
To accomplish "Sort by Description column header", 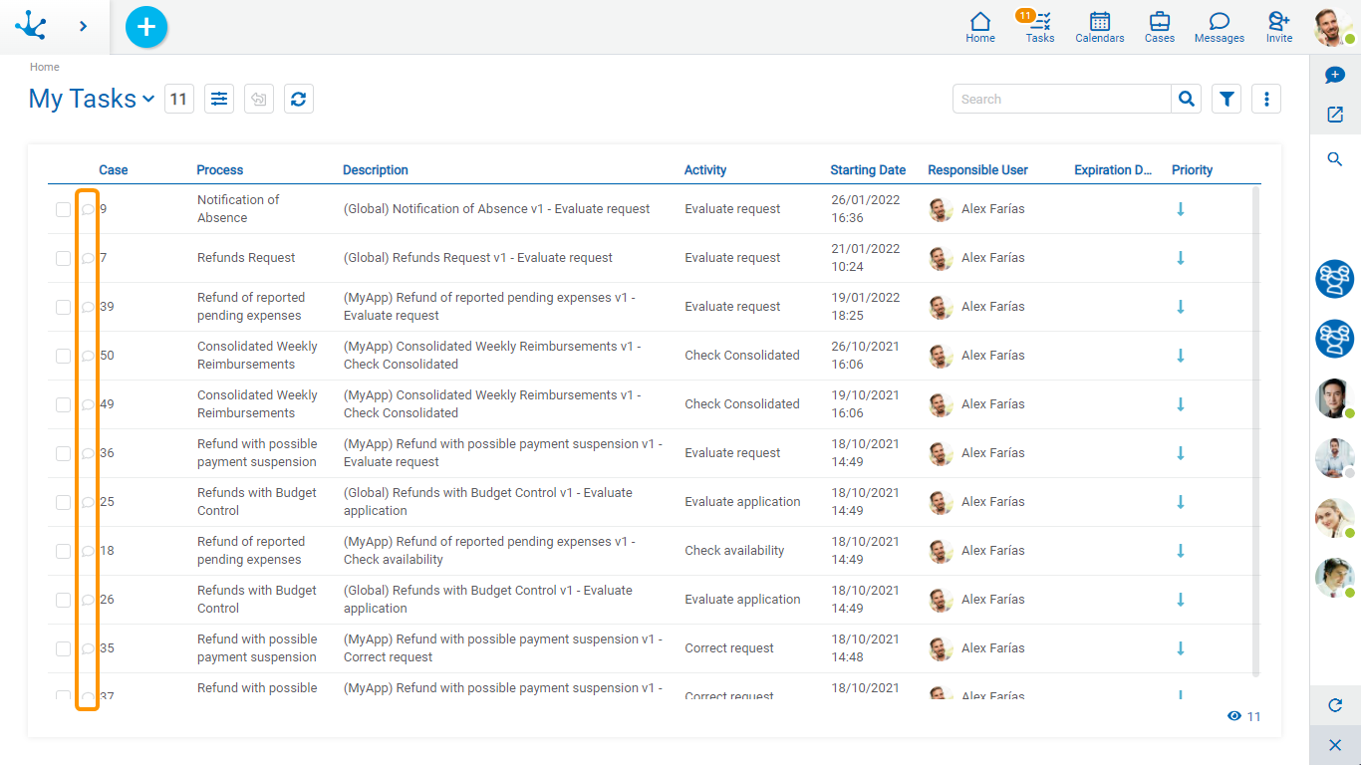I will click(376, 170).
